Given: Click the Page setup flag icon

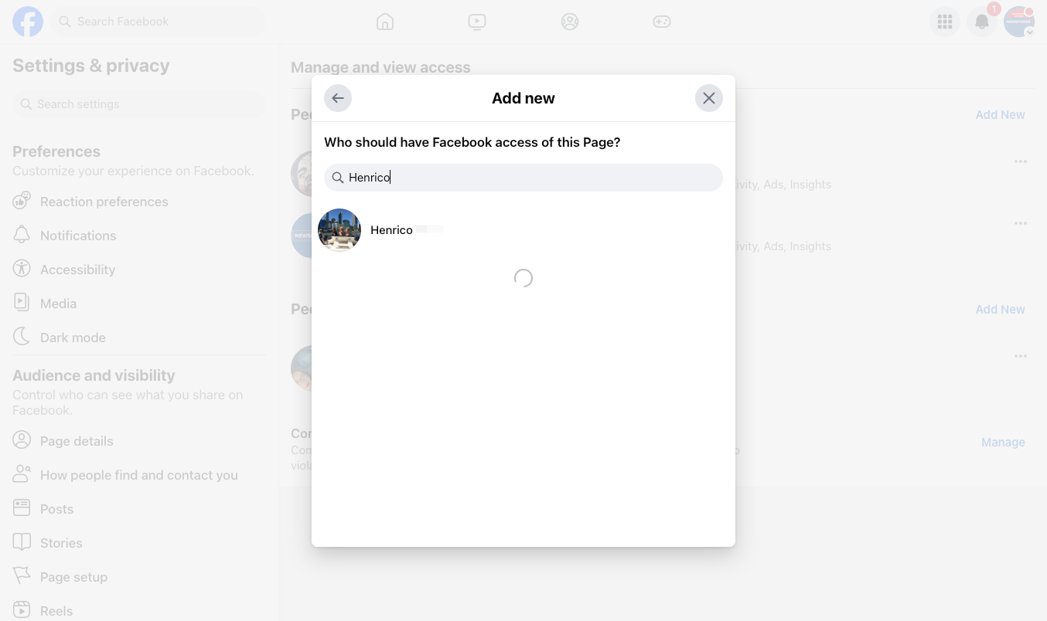Looking at the screenshot, I should pyautogui.click(x=22, y=576).
